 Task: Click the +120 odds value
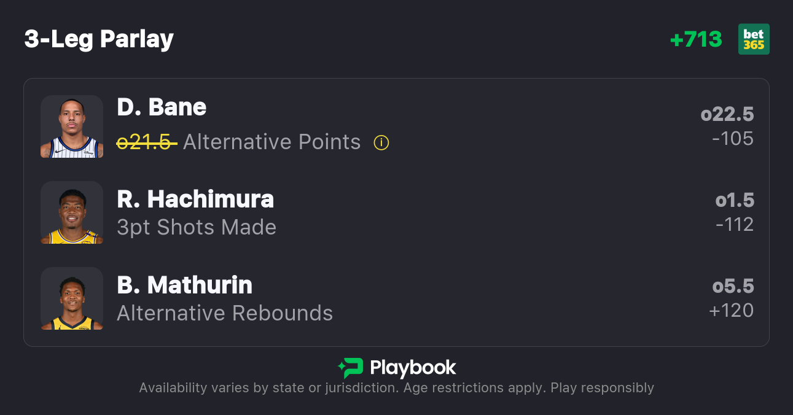(x=731, y=311)
